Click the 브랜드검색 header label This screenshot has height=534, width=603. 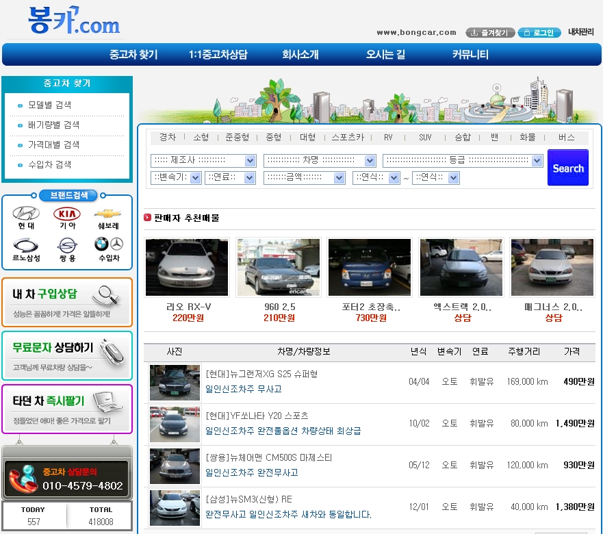68,195
